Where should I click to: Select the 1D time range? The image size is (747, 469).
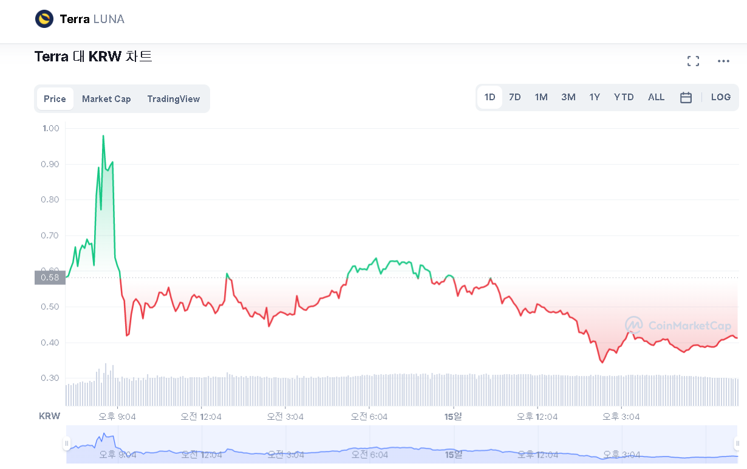click(489, 97)
